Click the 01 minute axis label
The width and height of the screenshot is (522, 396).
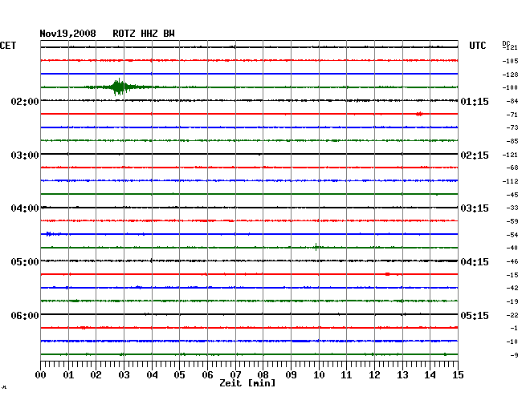(x=68, y=375)
